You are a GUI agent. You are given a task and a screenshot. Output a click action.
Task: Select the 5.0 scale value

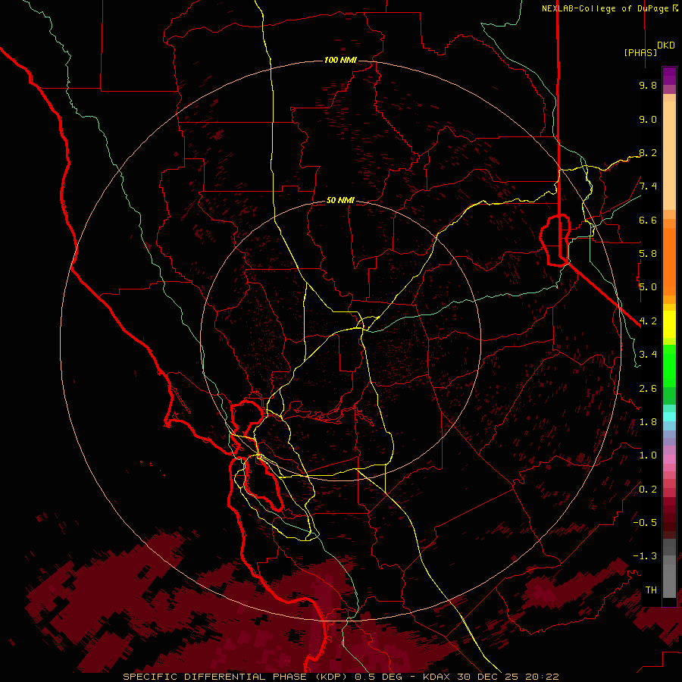pyautogui.click(x=648, y=287)
